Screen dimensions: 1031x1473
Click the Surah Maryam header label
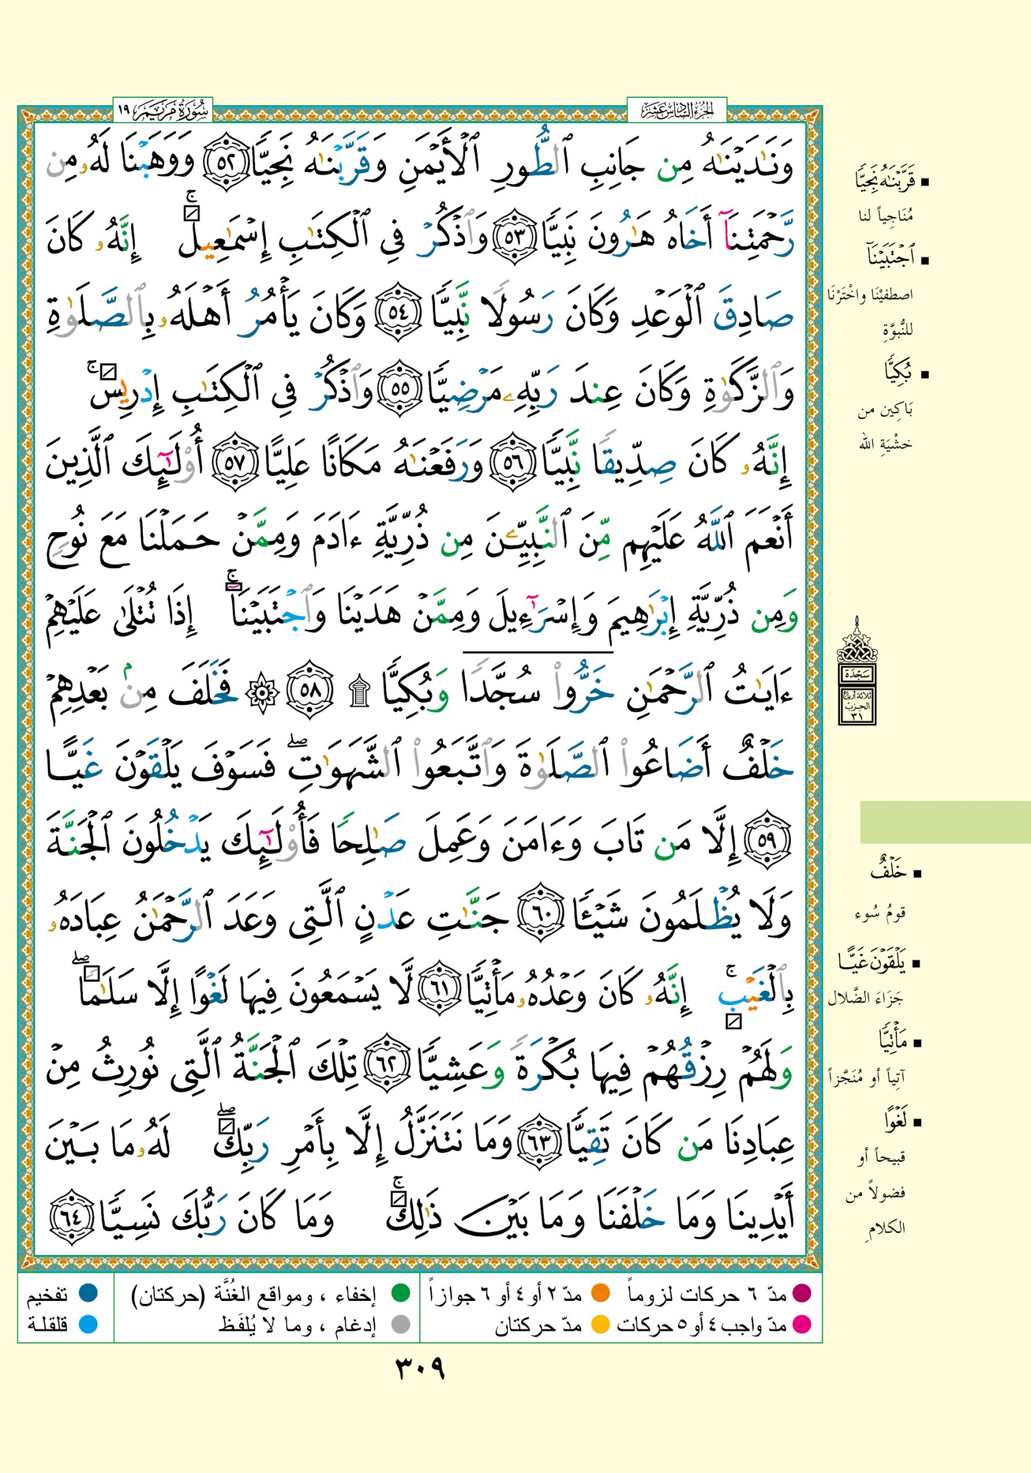pyautogui.click(x=163, y=112)
